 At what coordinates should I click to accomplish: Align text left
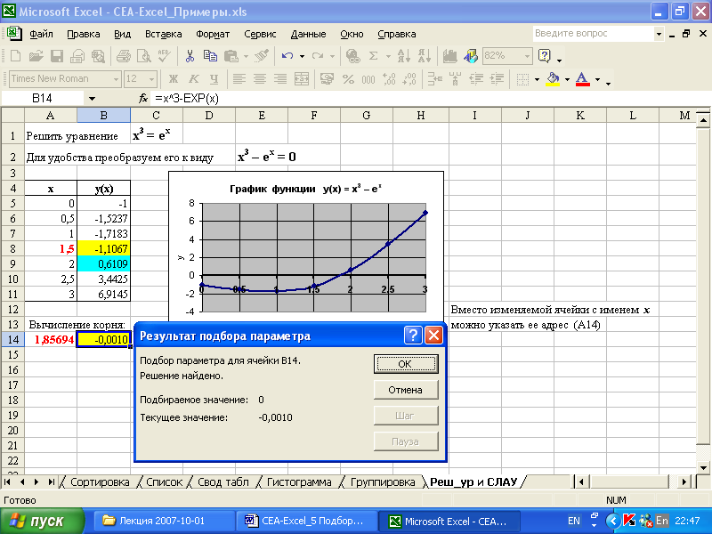(239, 79)
